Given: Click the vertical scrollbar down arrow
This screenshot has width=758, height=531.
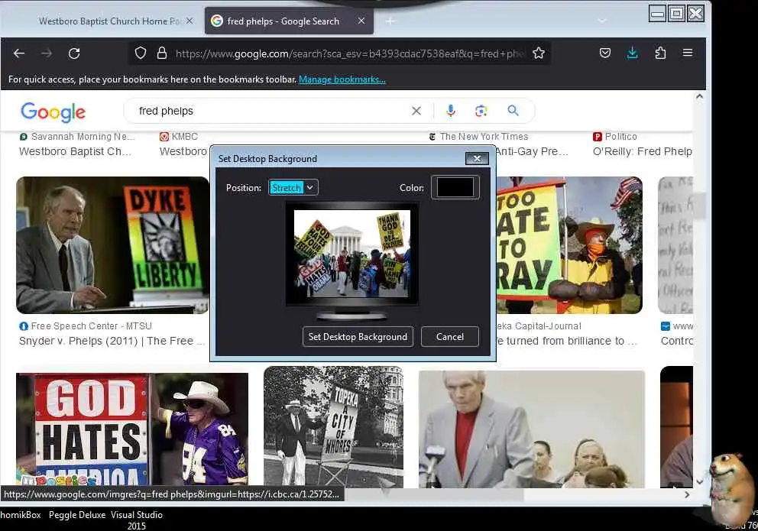Looking at the screenshot, I should point(699,481).
